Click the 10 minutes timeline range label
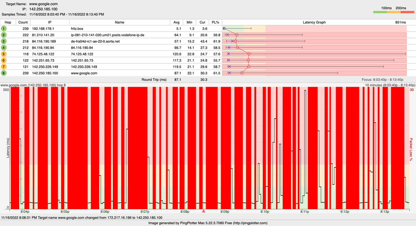This screenshot has width=416, height=226. [390, 85]
